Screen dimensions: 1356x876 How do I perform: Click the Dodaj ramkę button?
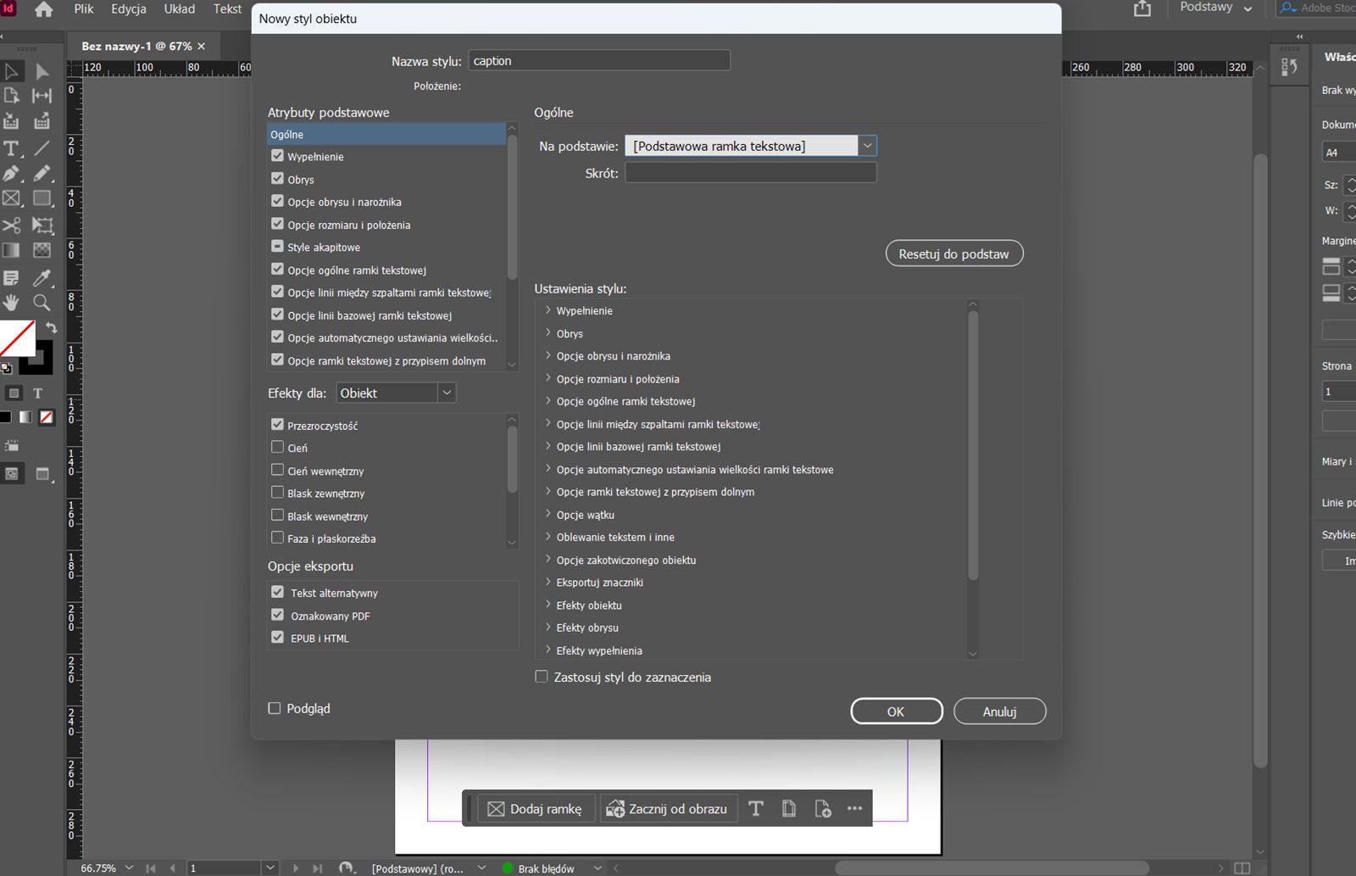536,809
